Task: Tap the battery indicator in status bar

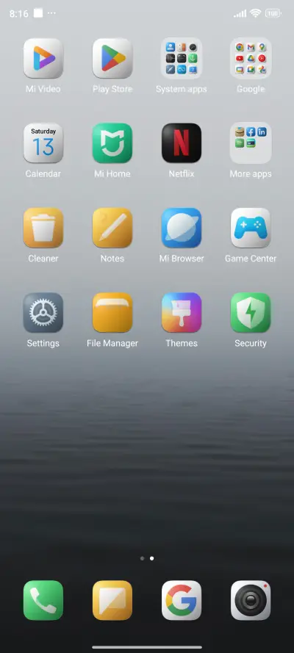Action: coord(273,13)
